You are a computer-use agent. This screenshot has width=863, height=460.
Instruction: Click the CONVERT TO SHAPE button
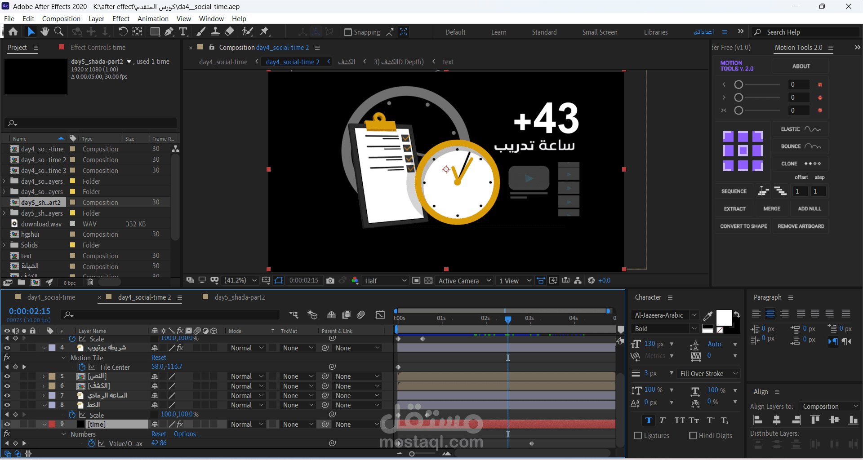(743, 226)
